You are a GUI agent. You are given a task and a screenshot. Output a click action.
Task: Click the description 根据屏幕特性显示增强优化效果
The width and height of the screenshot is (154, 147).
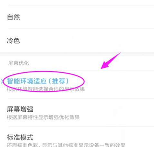click(43, 117)
